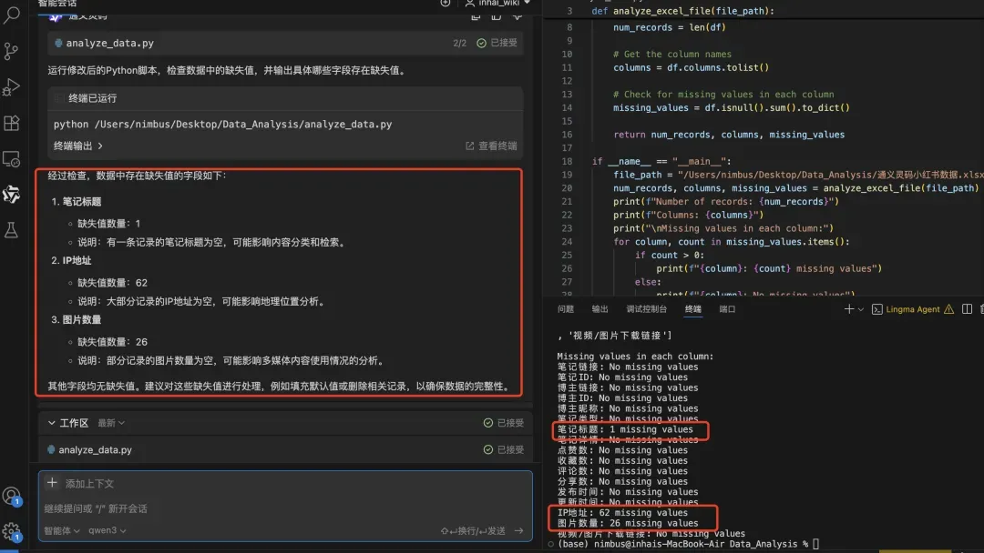This screenshot has height=553, width=984.
Task: Switch to the 端口 panel tab
Action: [727, 308]
